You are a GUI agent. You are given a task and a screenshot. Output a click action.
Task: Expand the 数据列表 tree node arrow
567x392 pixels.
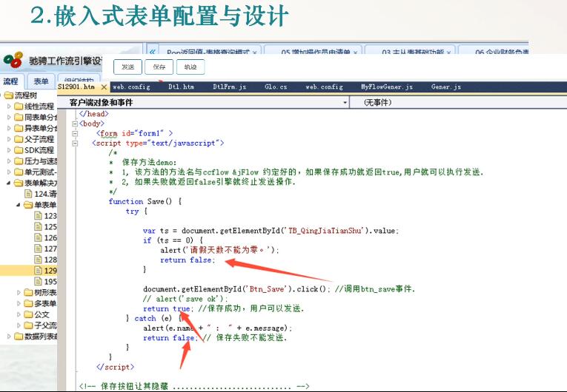coord(9,337)
